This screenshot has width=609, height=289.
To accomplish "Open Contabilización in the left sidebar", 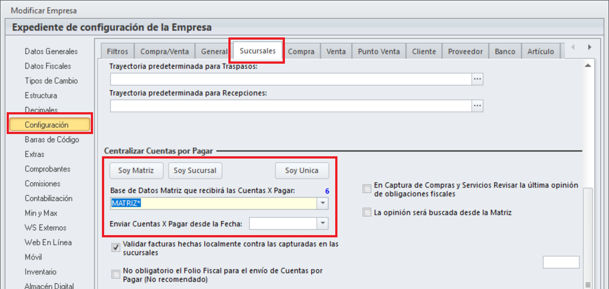I will click(48, 198).
